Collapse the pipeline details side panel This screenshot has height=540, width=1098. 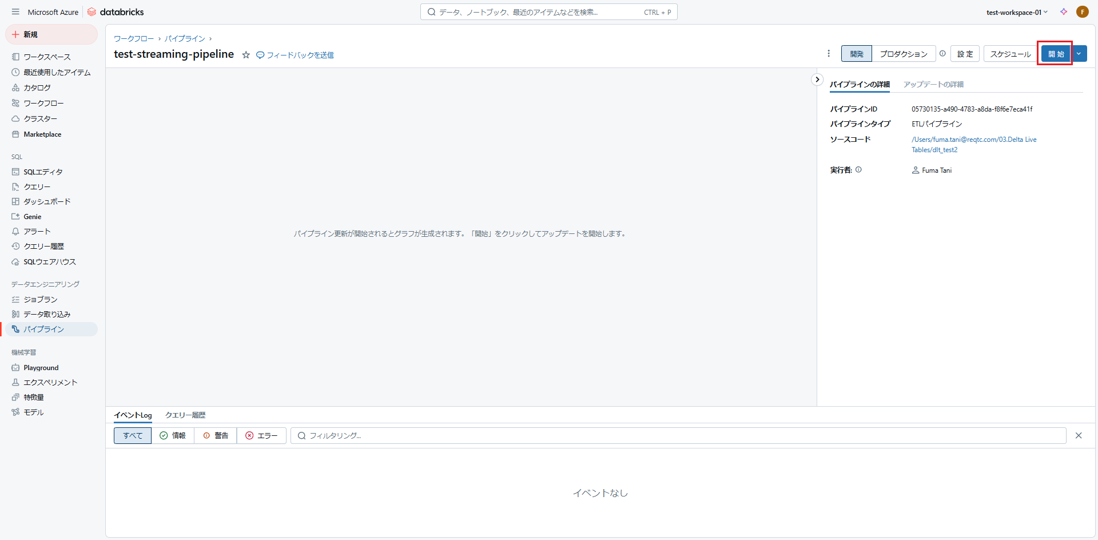(817, 80)
